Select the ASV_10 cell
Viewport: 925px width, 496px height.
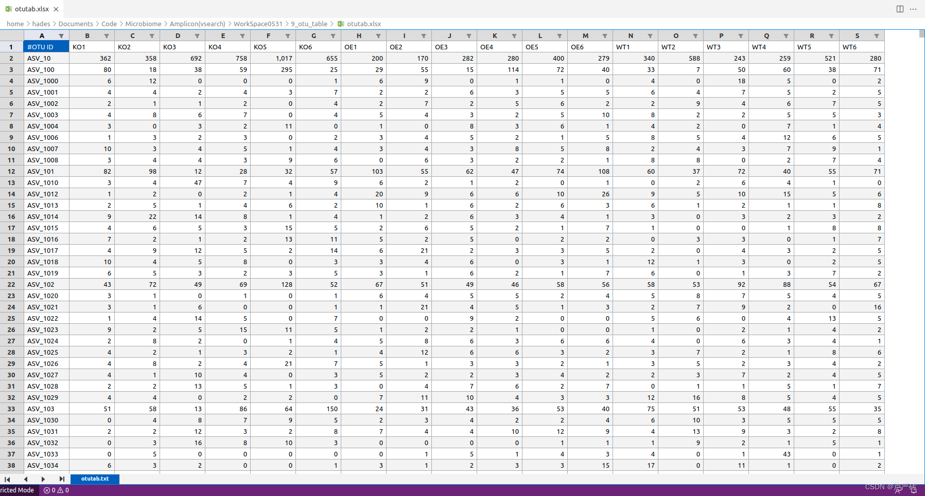46,58
